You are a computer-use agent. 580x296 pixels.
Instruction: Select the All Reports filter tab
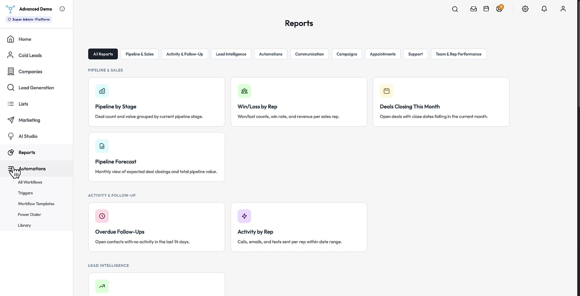pos(103,54)
